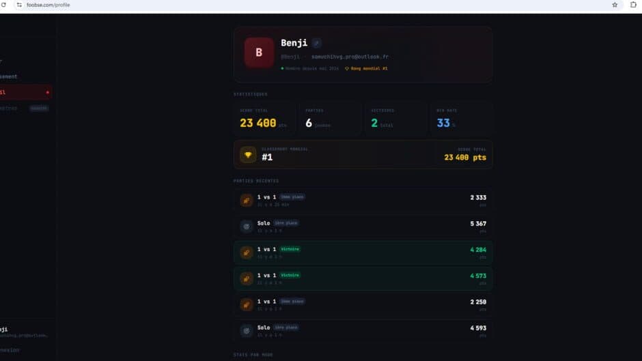
Task: Click the icon of the 4 284 pts victory
Action: (246, 252)
